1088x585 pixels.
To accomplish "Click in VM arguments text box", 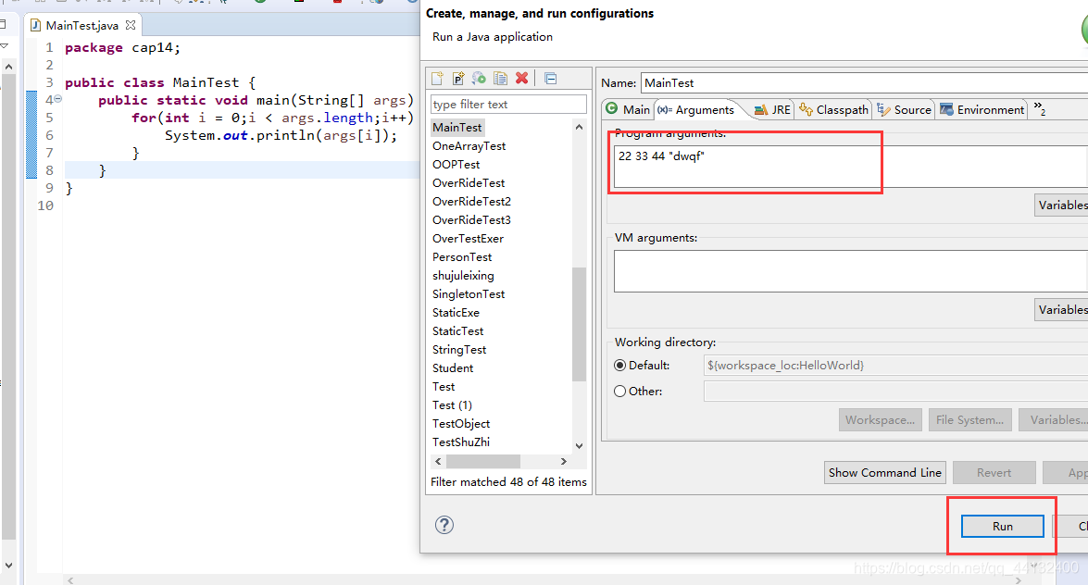I will [x=850, y=271].
